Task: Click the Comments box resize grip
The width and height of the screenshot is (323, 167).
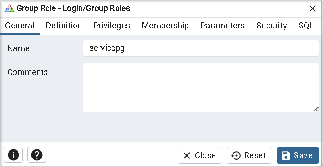Action: point(316,109)
